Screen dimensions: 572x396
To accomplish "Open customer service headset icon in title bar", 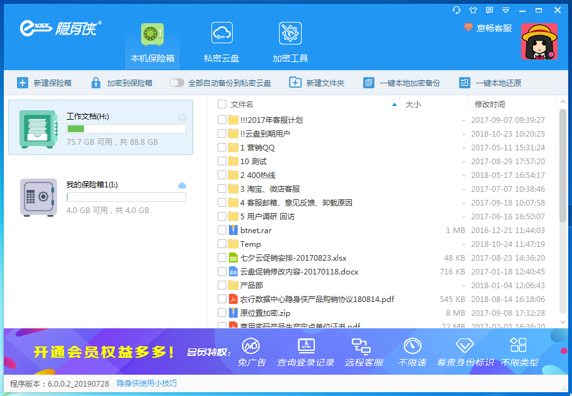I will (x=457, y=10).
